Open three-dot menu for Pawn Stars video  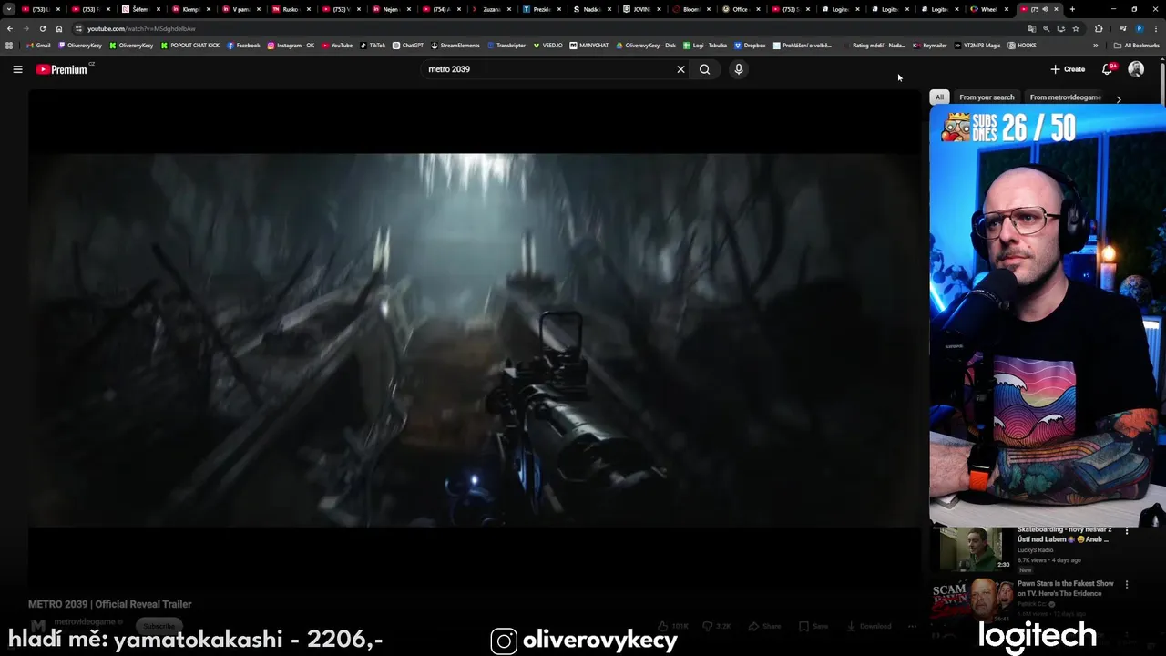coord(1127,584)
